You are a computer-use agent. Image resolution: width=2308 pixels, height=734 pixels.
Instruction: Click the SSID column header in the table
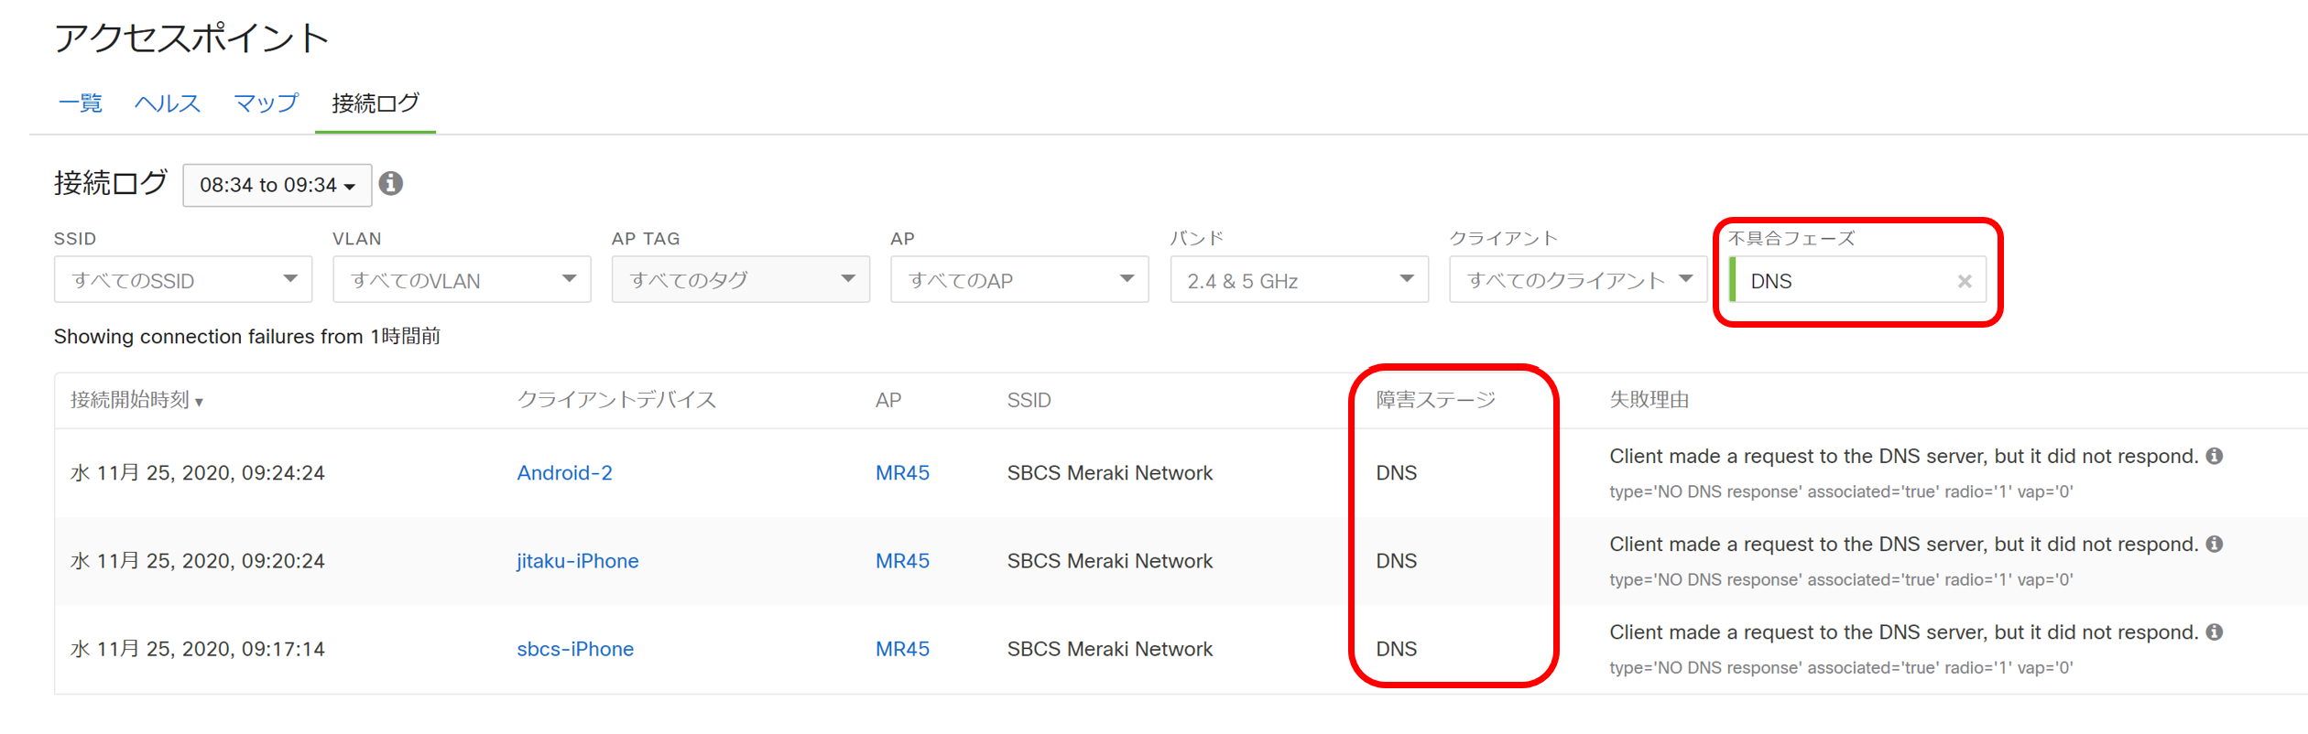point(1029,400)
